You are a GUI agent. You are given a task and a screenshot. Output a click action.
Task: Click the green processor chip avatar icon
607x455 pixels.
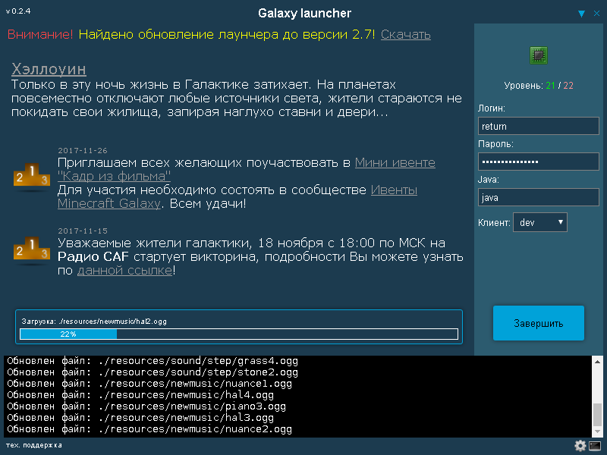pyautogui.click(x=539, y=55)
